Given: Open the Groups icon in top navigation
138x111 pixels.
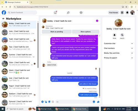Looking at the screenshot, I should pos(81,12).
